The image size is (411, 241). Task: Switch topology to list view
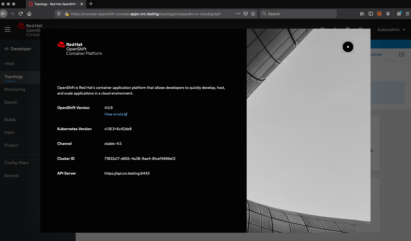coord(402,54)
